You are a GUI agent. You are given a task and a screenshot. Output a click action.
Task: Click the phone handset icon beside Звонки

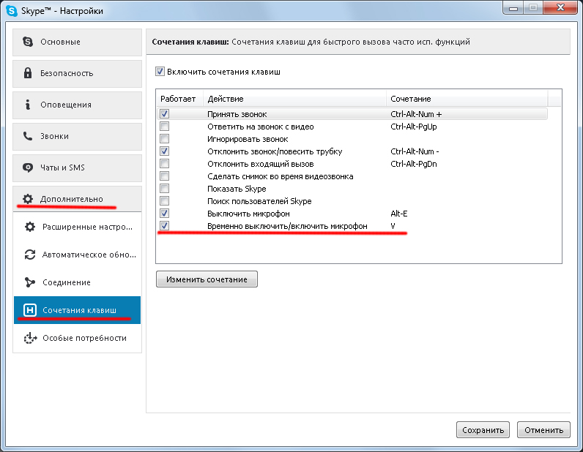[28, 136]
